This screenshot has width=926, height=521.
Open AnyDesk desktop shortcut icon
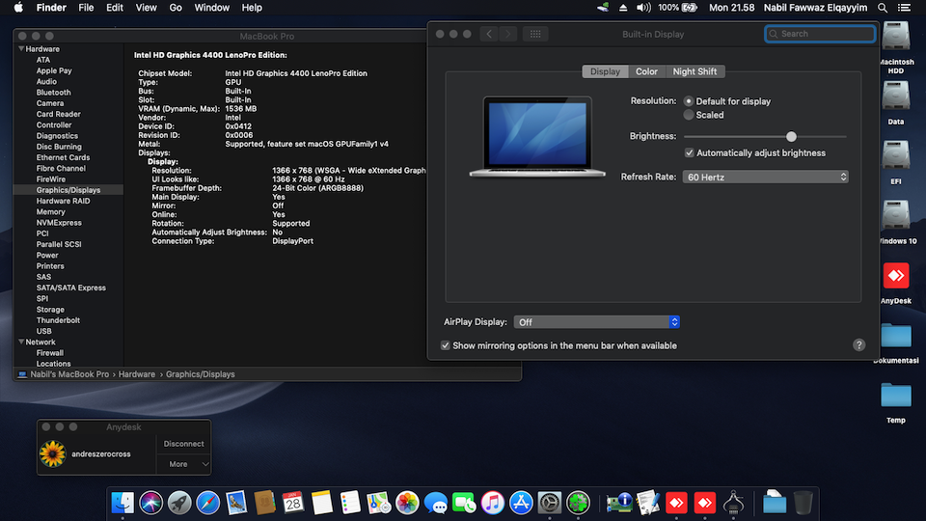(x=895, y=277)
